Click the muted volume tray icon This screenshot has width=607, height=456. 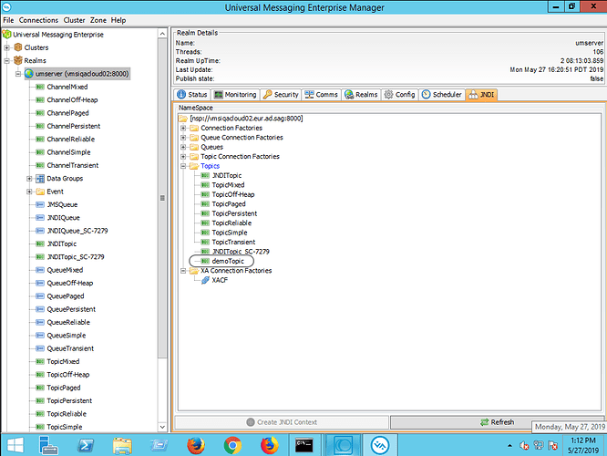click(524, 446)
